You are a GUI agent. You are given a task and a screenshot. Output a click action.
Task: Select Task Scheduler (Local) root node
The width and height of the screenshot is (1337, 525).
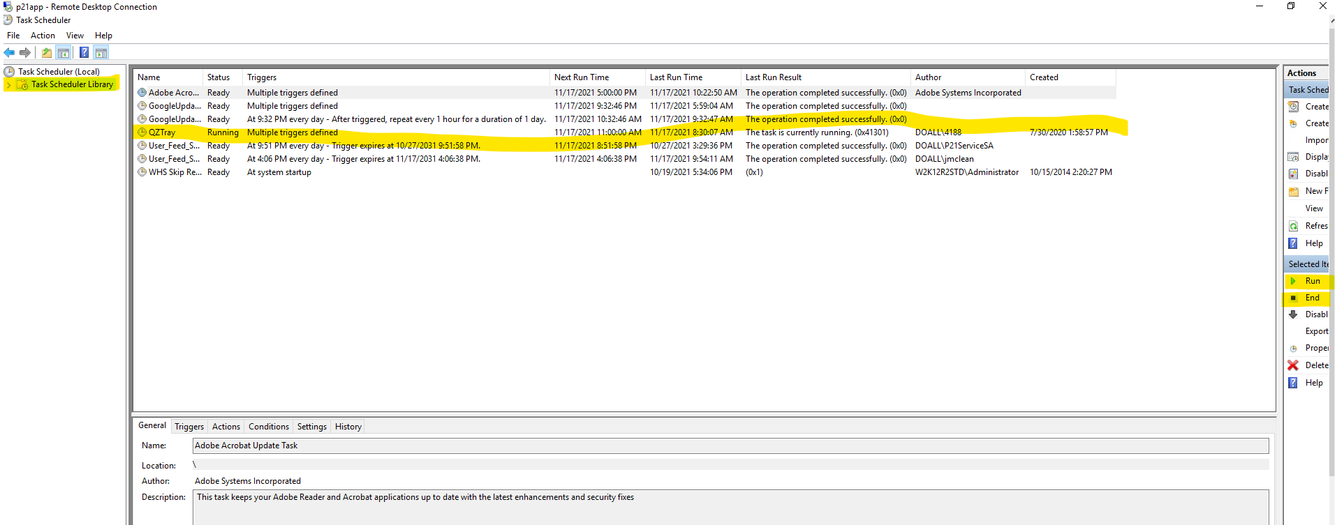pyautogui.click(x=59, y=72)
